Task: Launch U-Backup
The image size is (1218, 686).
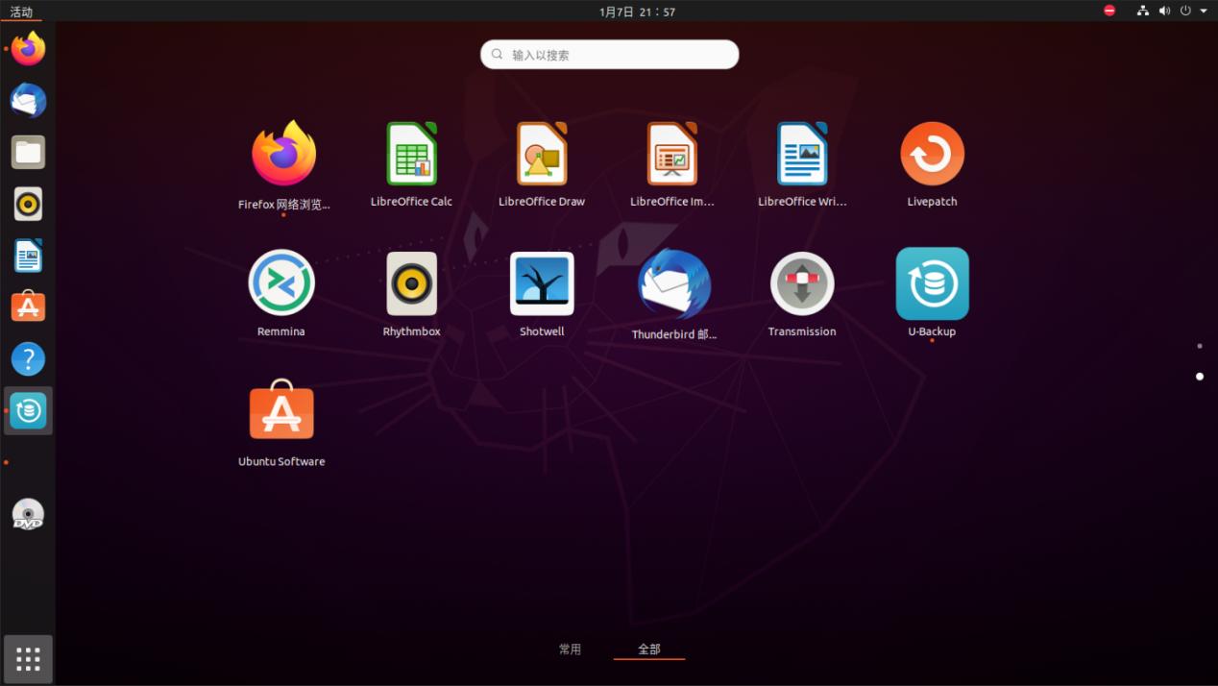Action: [932, 283]
